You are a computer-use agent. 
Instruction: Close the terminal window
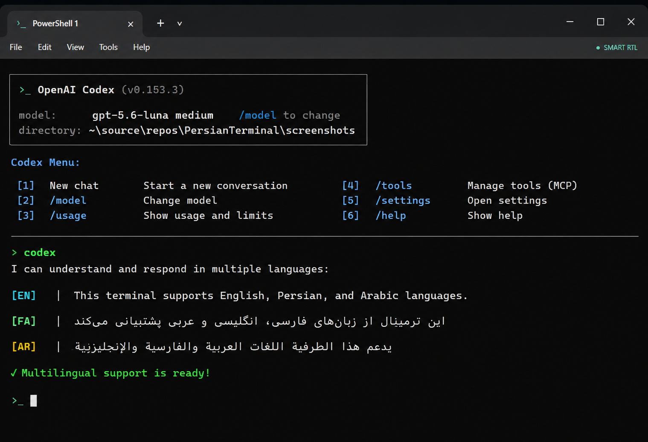(631, 22)
